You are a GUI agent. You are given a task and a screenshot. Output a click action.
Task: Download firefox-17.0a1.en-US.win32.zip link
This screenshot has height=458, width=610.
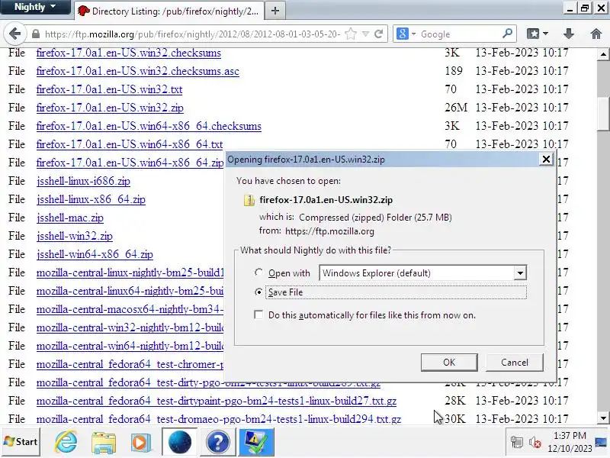tap(110, 108)
